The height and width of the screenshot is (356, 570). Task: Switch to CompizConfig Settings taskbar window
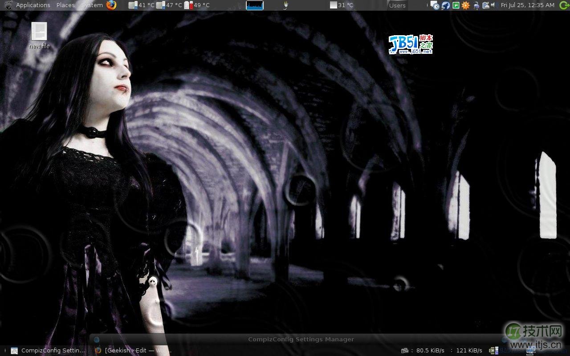[x=47, y=350]
